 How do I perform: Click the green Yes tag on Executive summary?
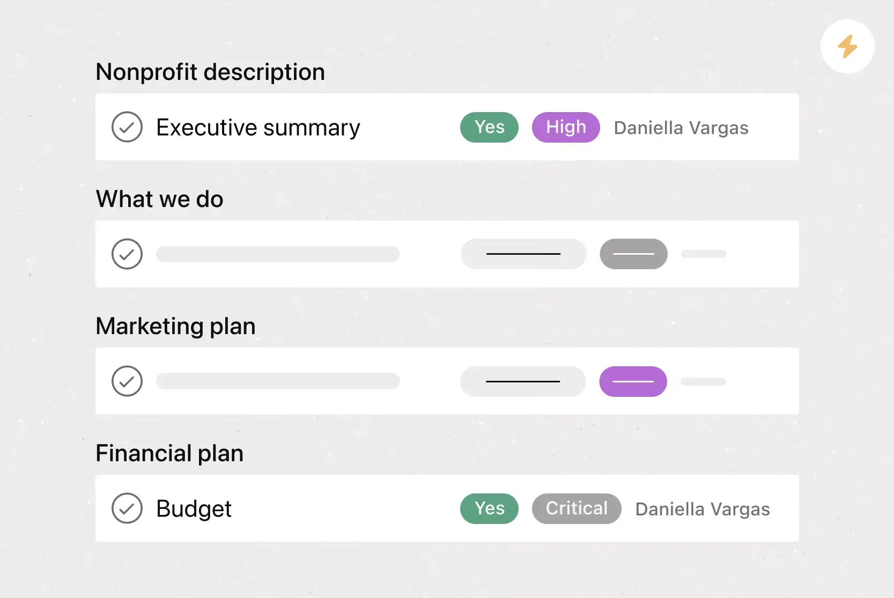click(489, 127)
